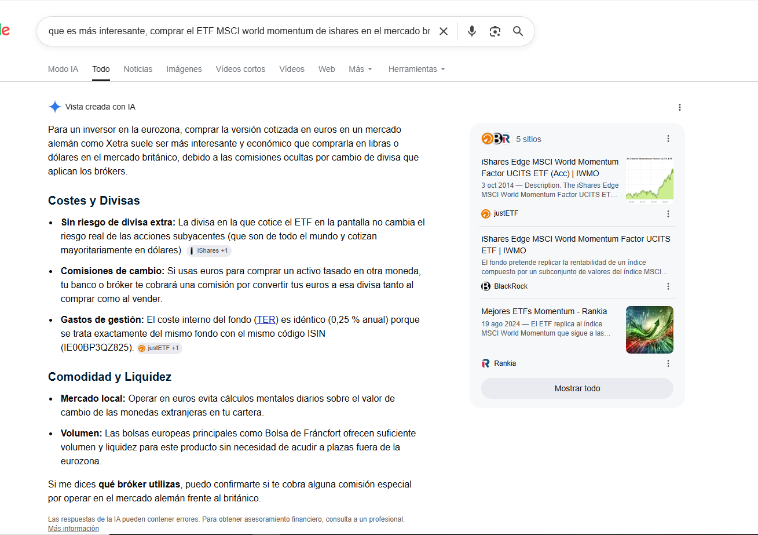
Task: Open AI overview three-dot options menu
Action: click(680, 107)
